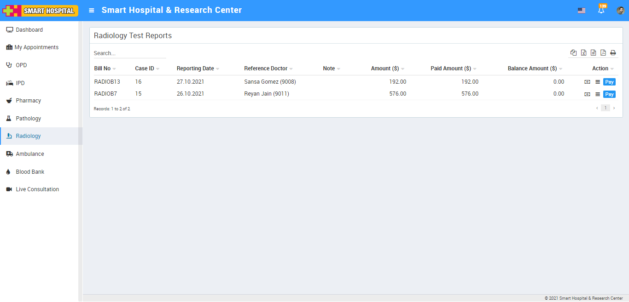Export the reports as PDF
Screen dimensions: 629x302
pos(603,53)
